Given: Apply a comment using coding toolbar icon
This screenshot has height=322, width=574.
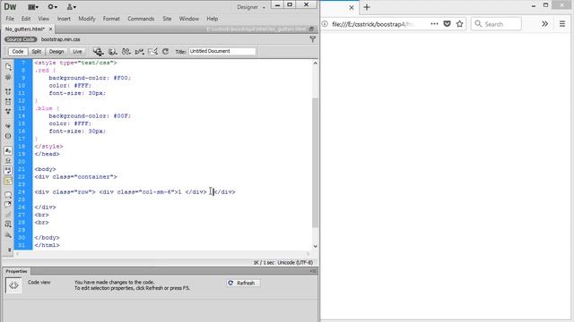Looking at the screenshot, I should click(8, 195).
